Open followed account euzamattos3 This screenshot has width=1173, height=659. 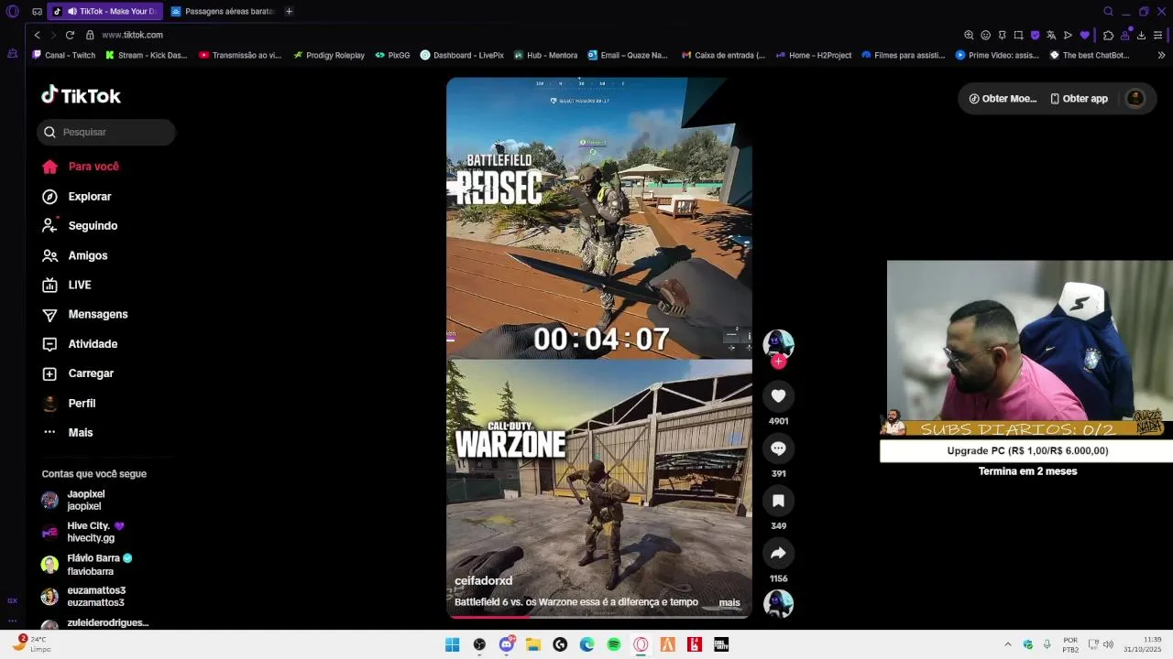(83, 597)
